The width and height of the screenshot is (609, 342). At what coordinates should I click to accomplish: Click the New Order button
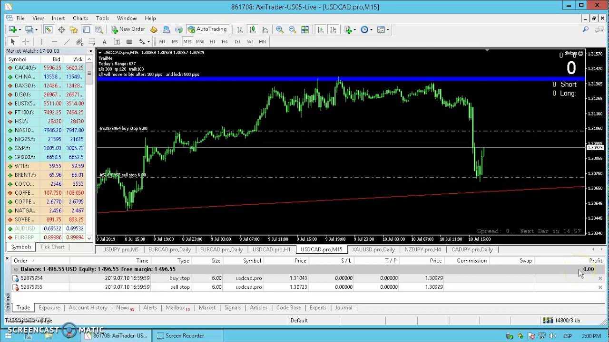[128, 29]
